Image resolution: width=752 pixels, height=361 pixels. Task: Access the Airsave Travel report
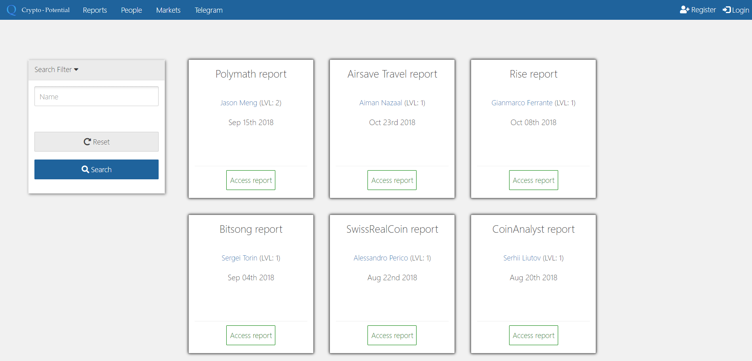pos(392,180)
